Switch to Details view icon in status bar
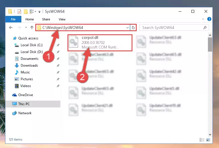 click(202, 140)
